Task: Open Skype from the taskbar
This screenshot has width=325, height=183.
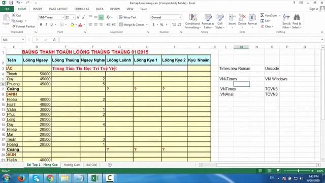Action: pos(36,178)
